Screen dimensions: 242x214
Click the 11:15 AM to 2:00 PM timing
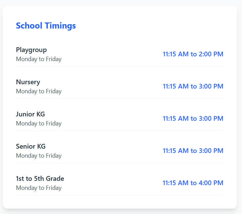pos(193,54)
